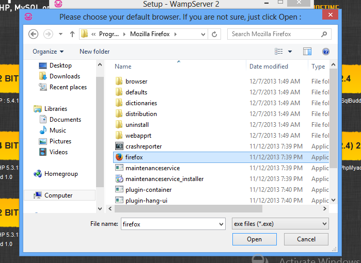Click the Mozilla Firefox breadcrumb segment

pos(150,34)
